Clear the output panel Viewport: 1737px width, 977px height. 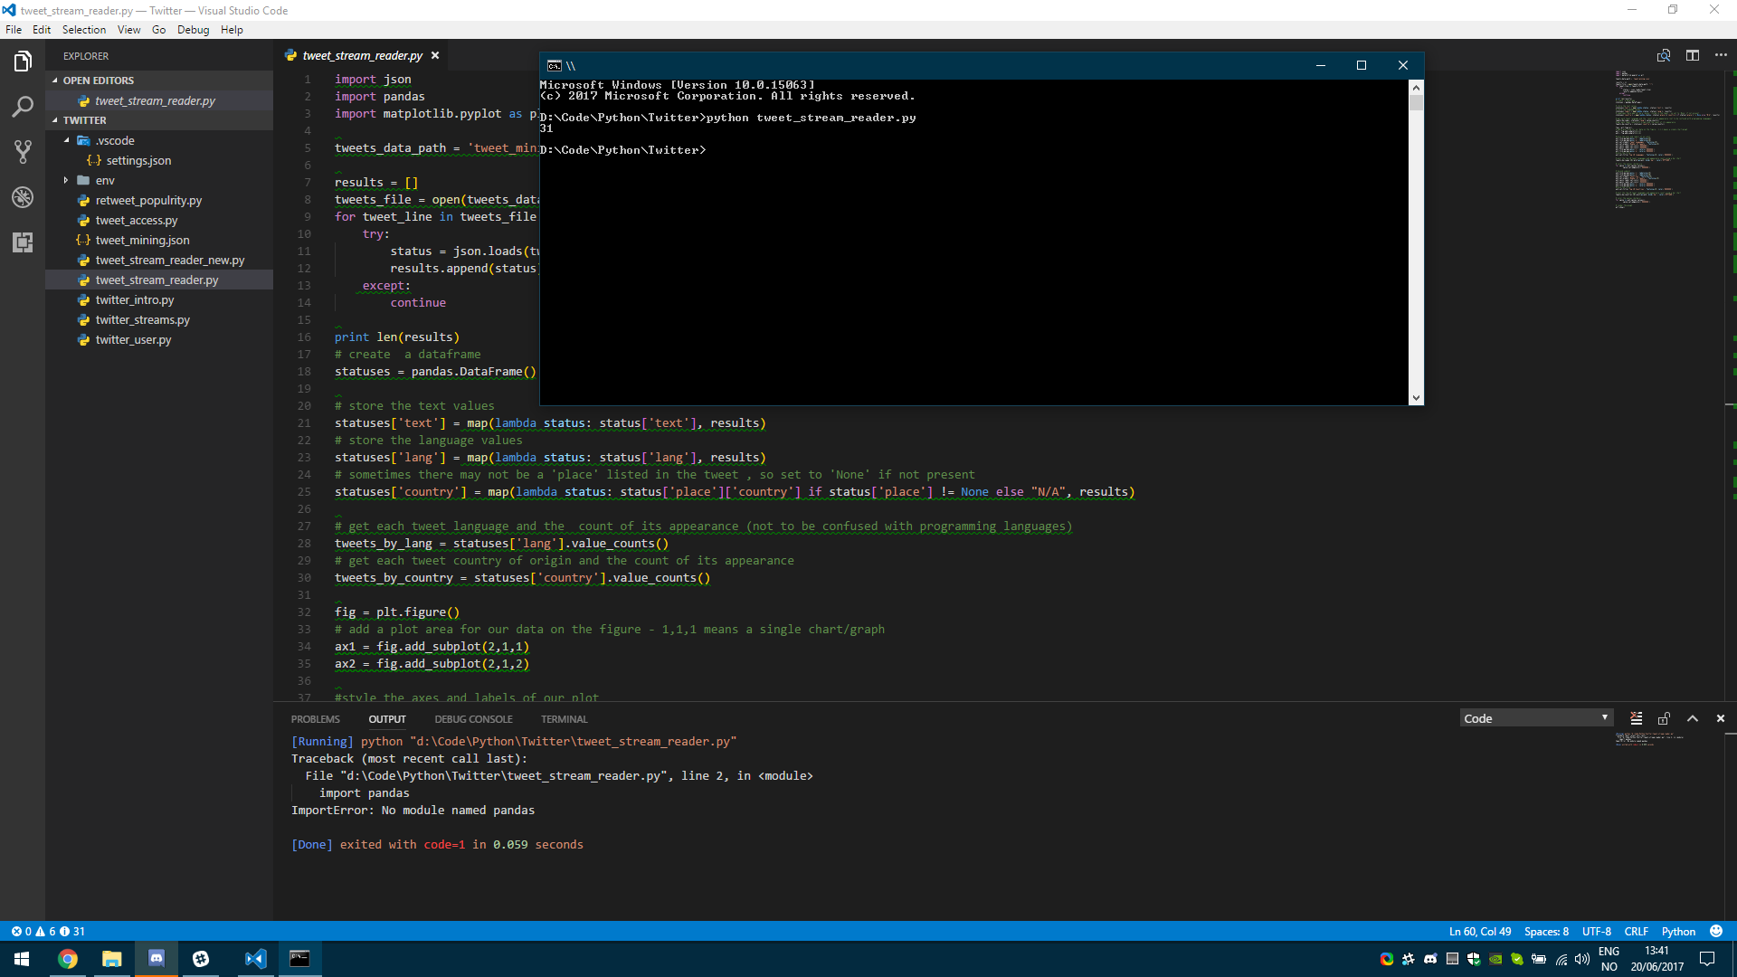click(1636, 718)
